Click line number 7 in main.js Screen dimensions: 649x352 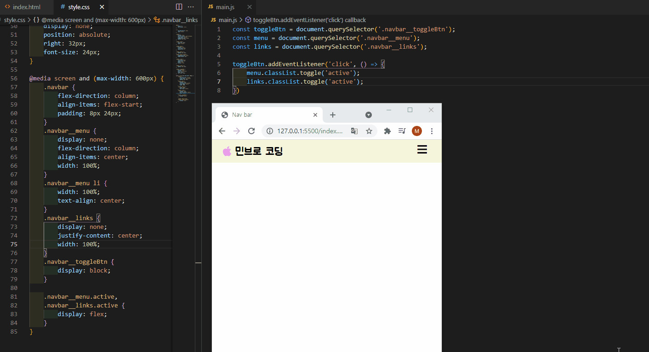click(219, 81)
